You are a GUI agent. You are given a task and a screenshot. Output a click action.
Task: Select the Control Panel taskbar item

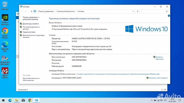36,100
